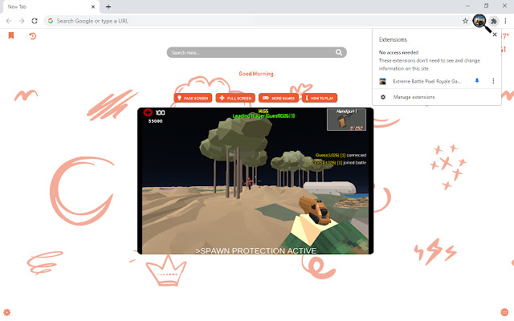Image resolution: width=514 pixels, height=321 pixels.
Task: Click the address bar to enter a URL
Action: tap(255, 21)
